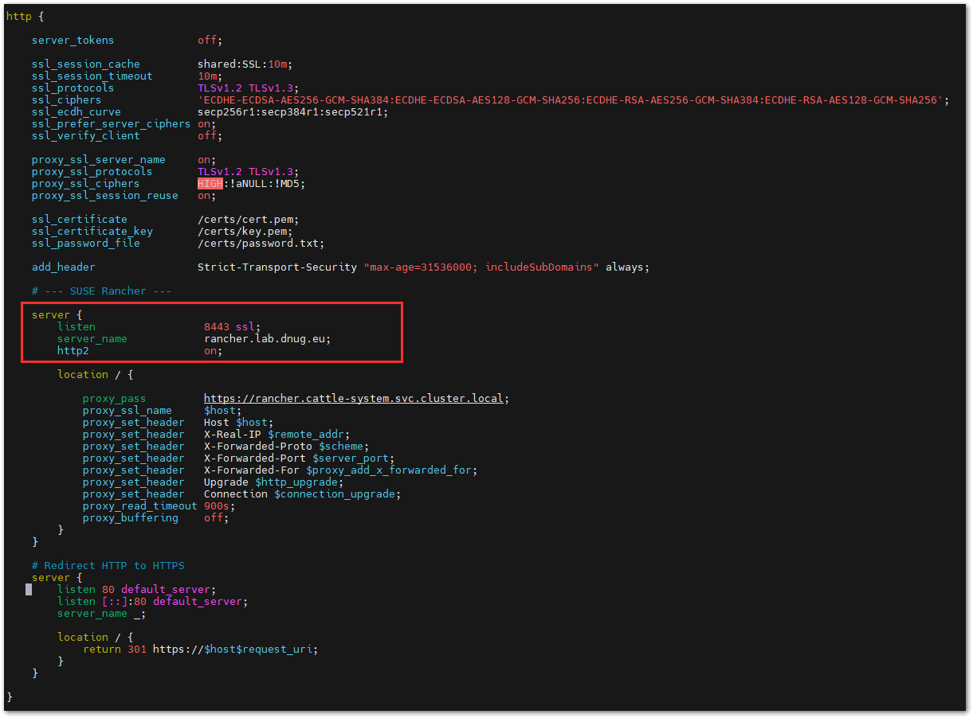Click the closing brace of the http block
This screenshot has width=973, height=718.
point(10,696)
